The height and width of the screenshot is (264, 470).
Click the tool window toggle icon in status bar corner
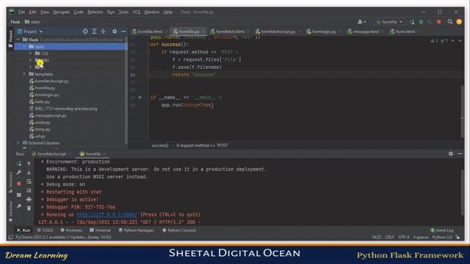coord(10,238)
